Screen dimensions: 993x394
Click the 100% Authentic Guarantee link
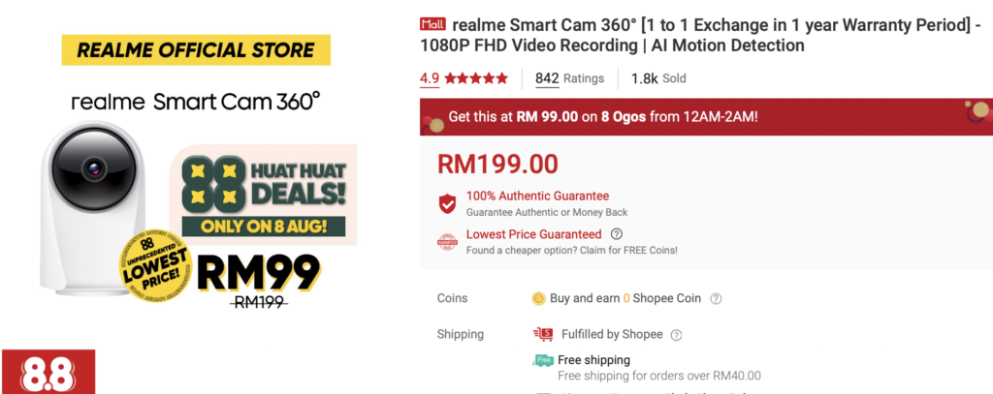pyautogui.click(x=537, y=197)
